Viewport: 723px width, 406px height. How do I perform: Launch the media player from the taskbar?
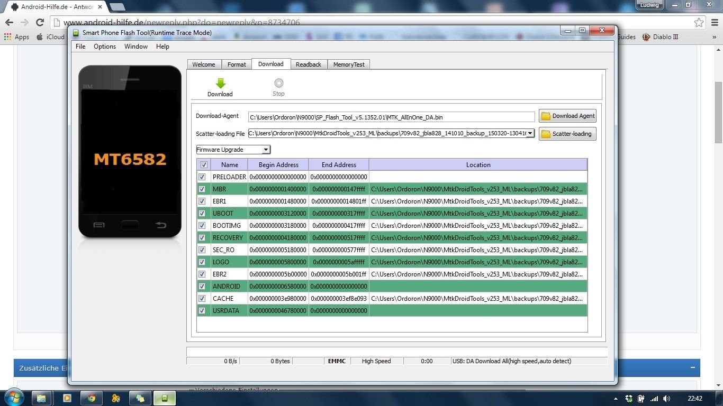(67, 398)
